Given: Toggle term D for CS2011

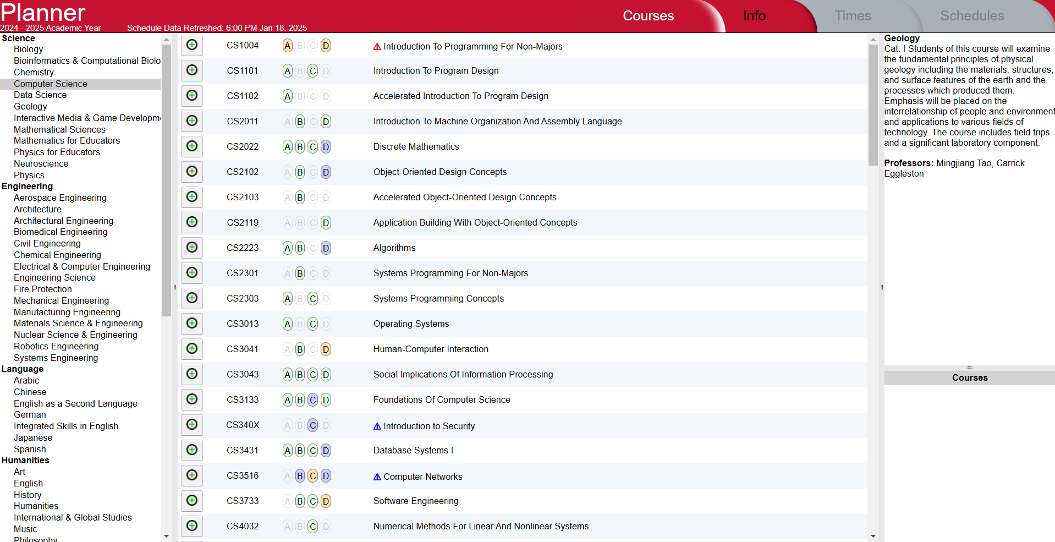Looking at the screenshot, I should [326, 122].
